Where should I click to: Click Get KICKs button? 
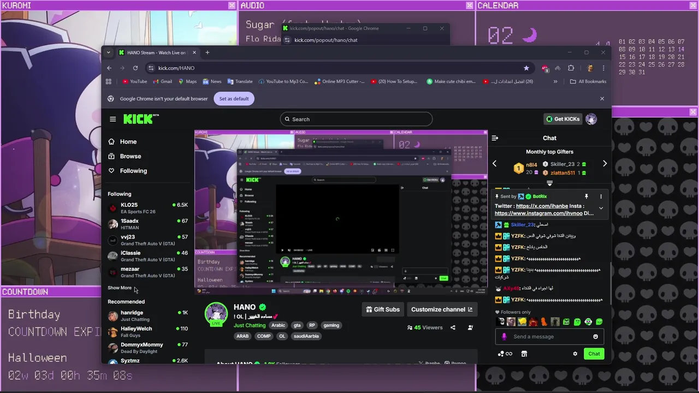click(x=562, y=119)
